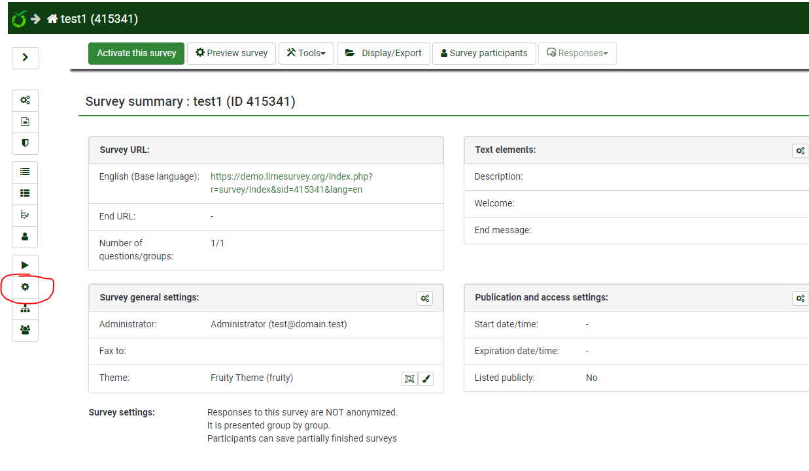This screenshot has height=471, width=809.
Task: Expand the collapsed sidebar with the chevron
Action: pyautogui.click(x=25, y=57)
